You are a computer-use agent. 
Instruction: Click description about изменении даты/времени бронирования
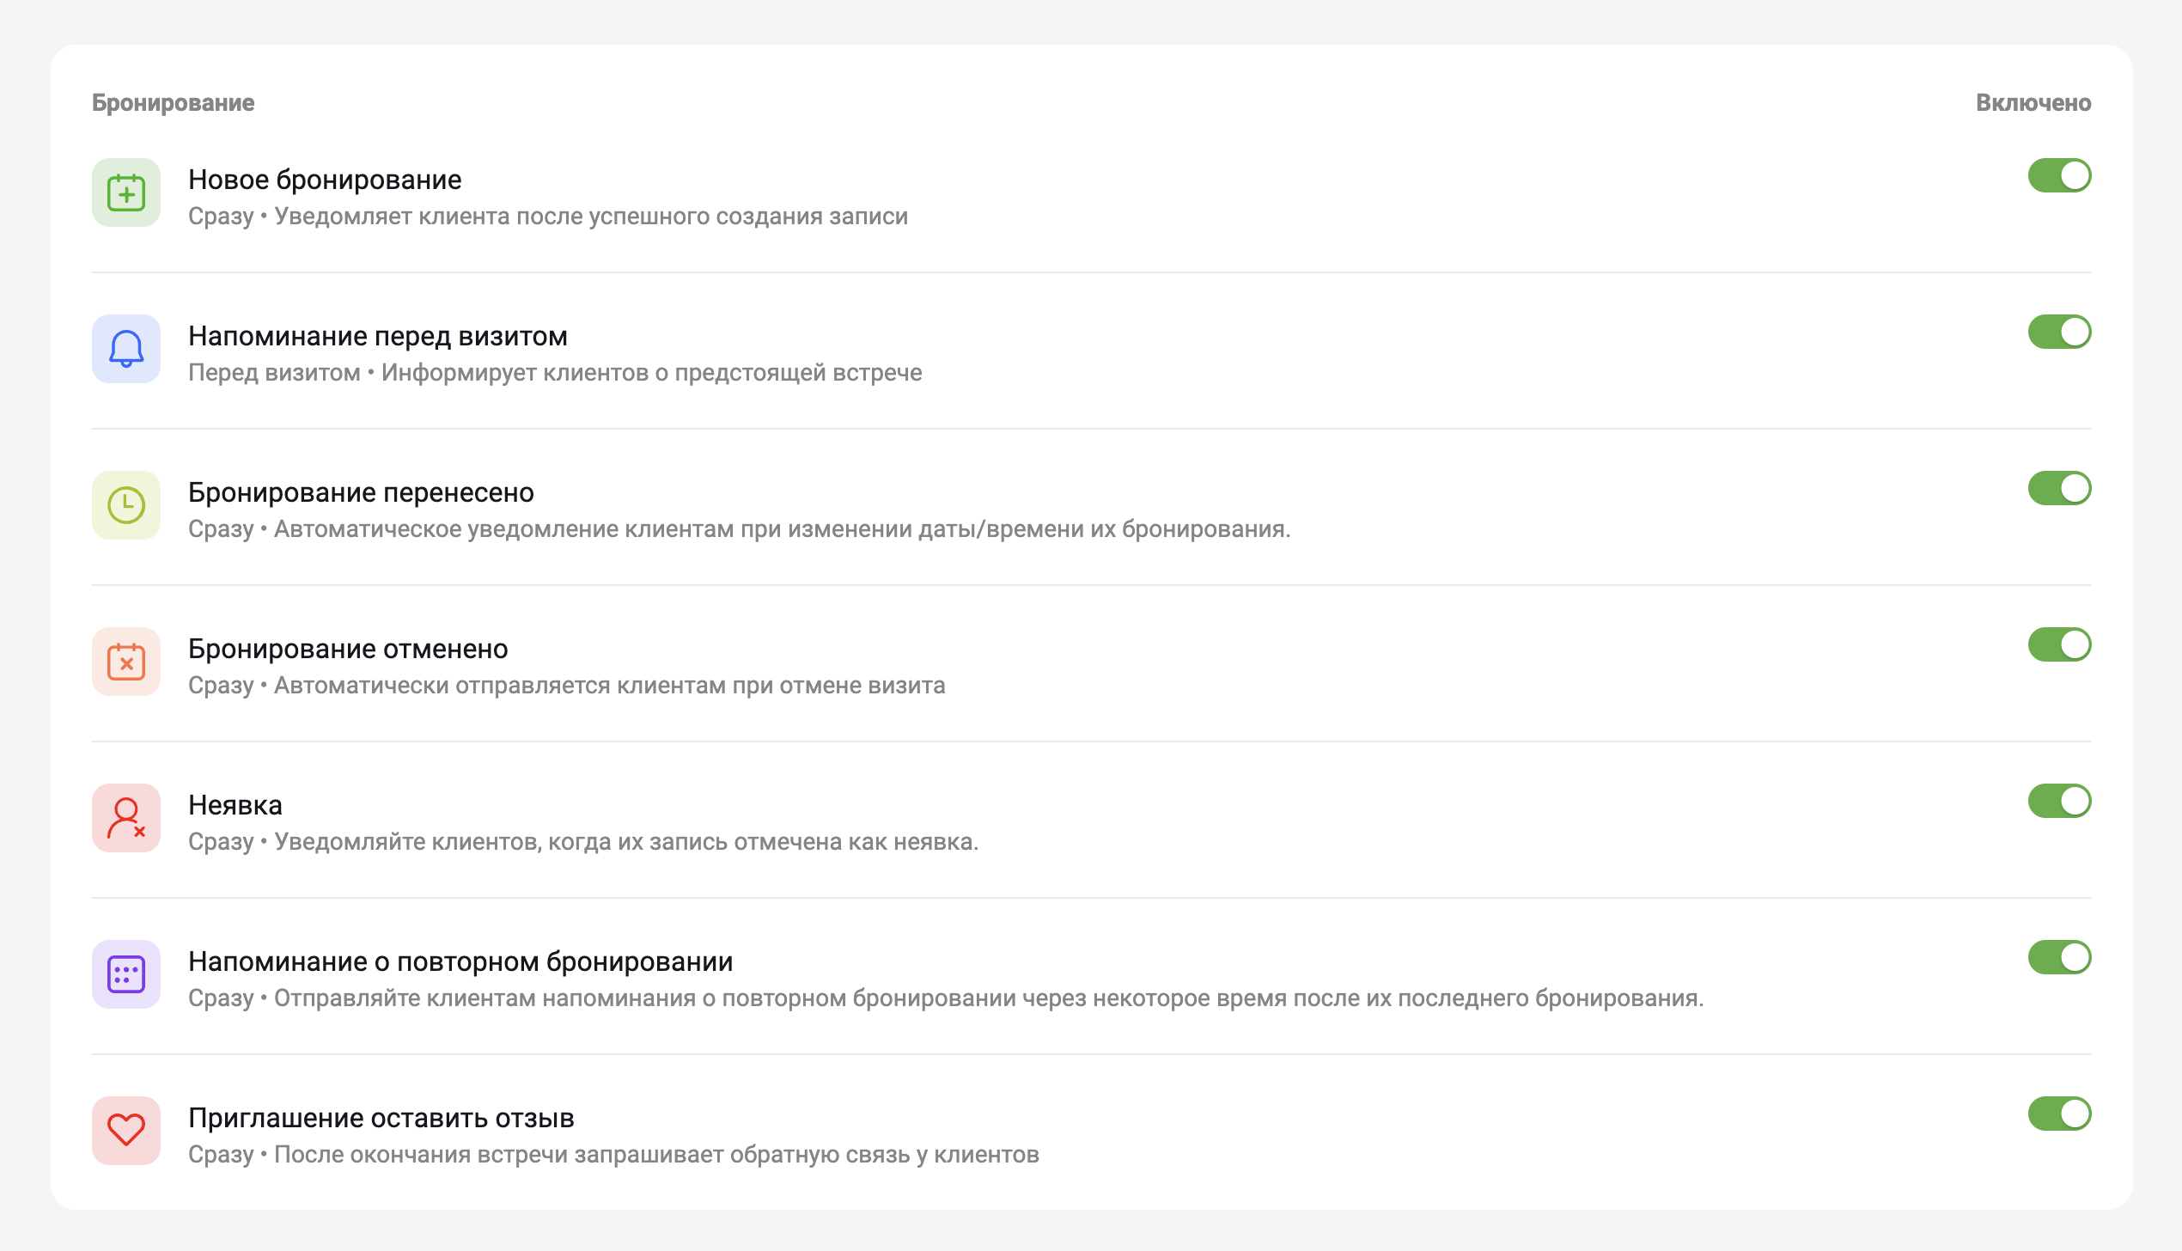pos(782,529)
